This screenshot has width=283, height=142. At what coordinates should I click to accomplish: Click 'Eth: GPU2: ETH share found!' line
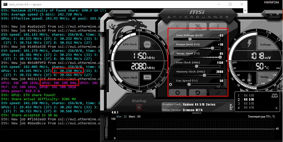29,95
